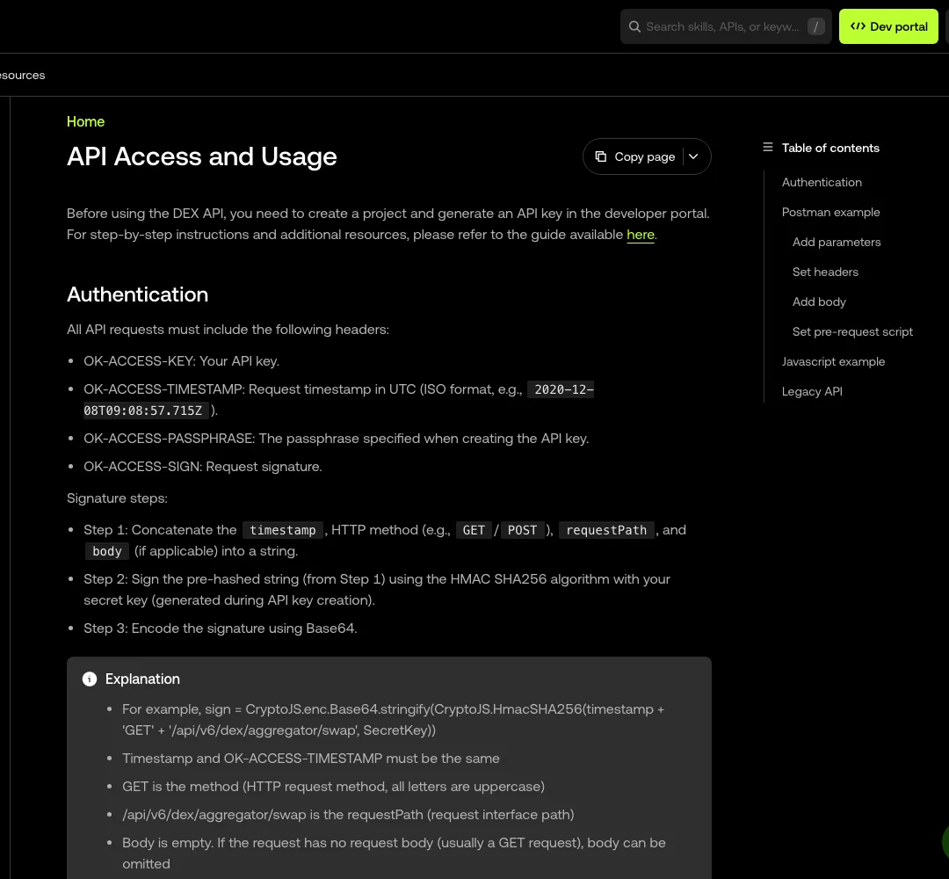Click the timestamp inline code

tap(283, 530)
